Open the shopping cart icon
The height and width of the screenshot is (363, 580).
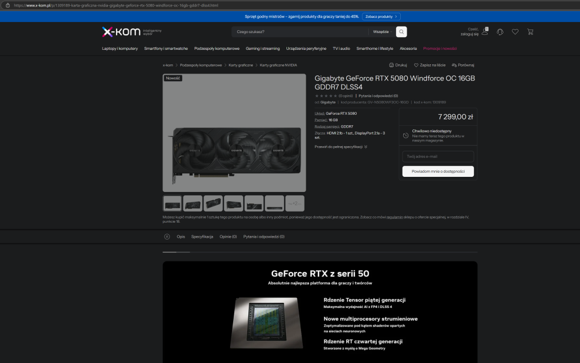pos(530,32)
